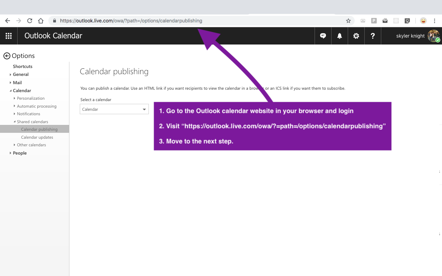Click browser forward arrow

coord(19,21)
